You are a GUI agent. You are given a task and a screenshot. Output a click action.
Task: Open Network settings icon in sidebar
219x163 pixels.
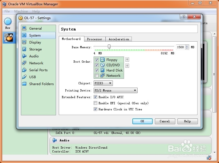pos(24,63)
